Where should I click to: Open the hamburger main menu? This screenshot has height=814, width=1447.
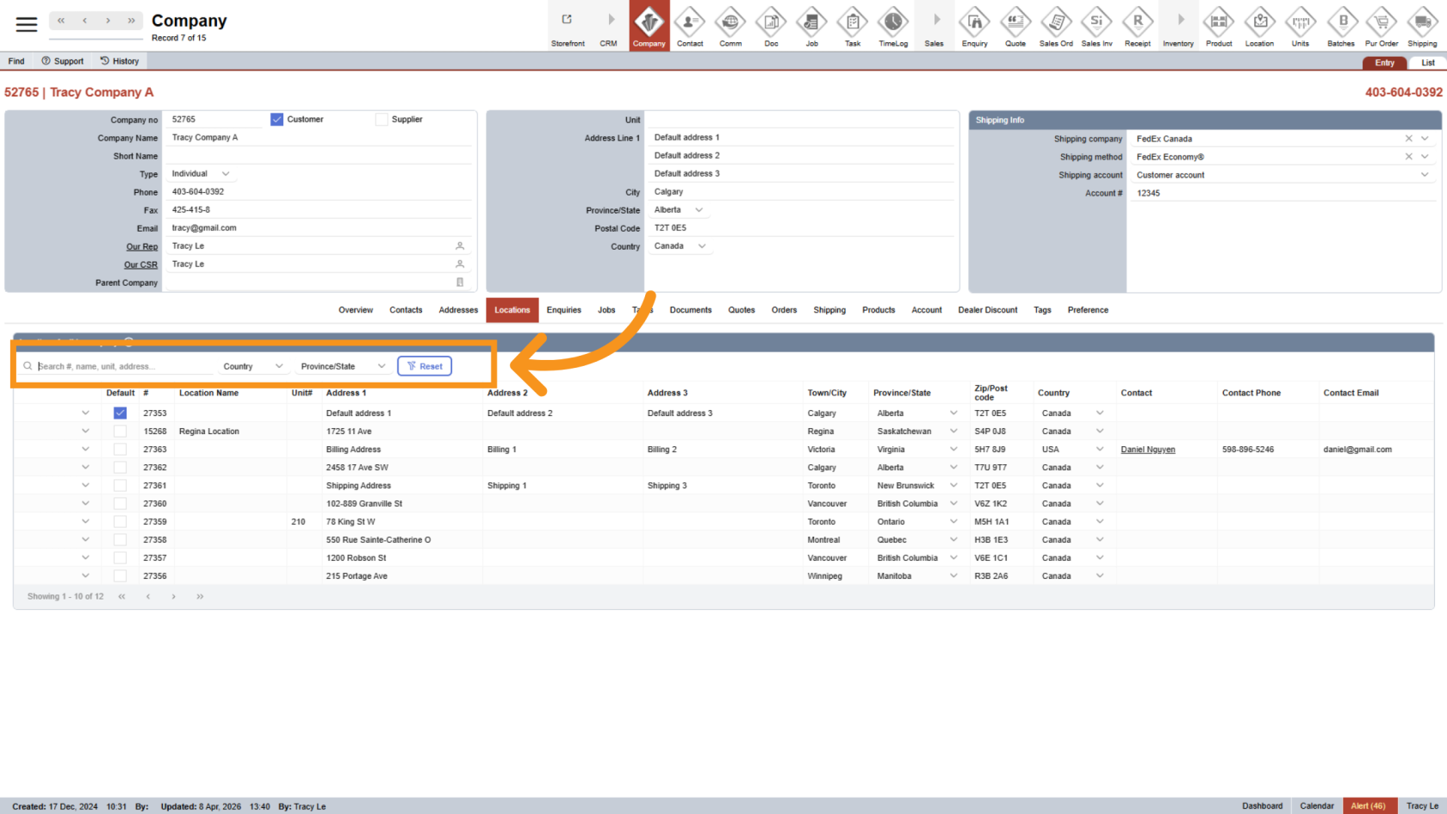point(27,24)
